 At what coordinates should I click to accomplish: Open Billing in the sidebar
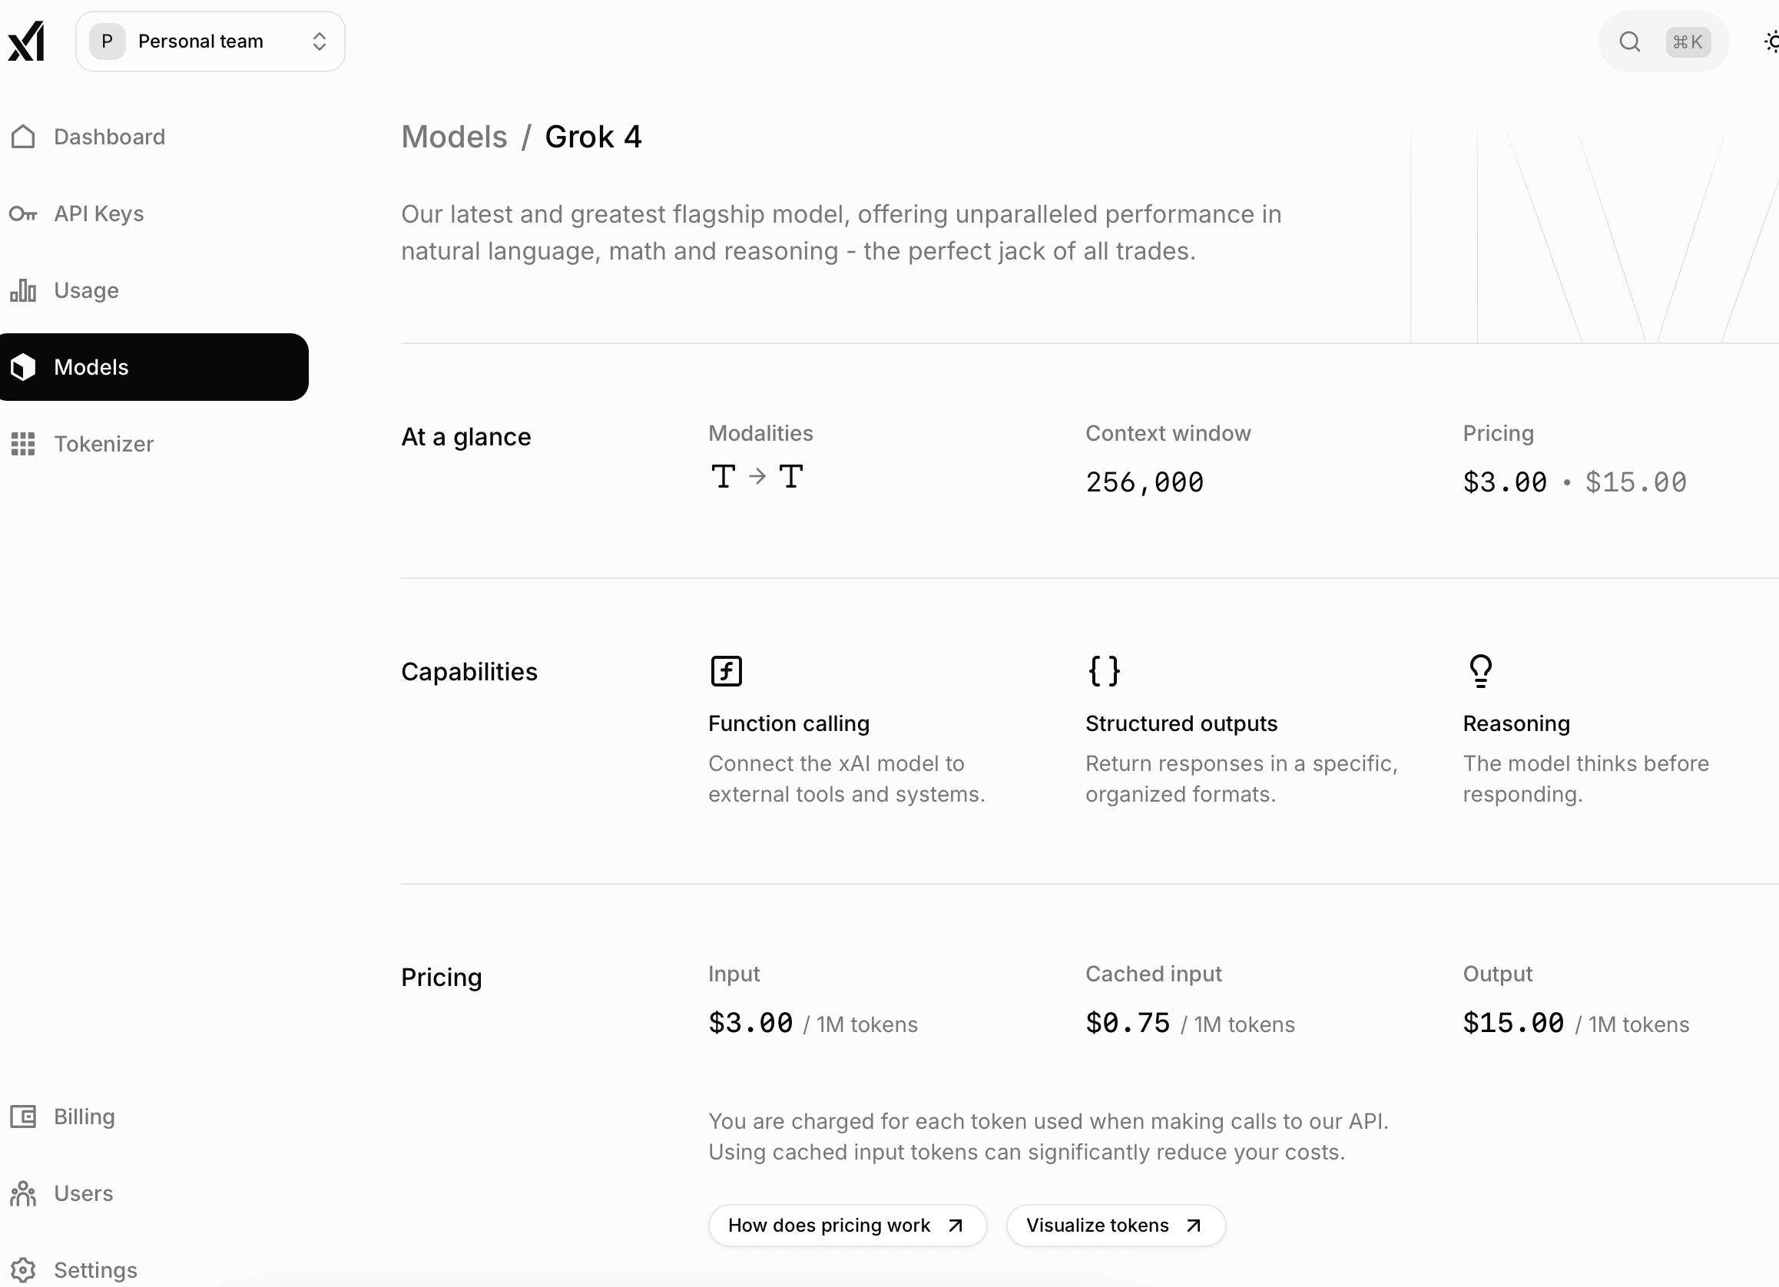pyautogui.click(x=84, y=1117)
